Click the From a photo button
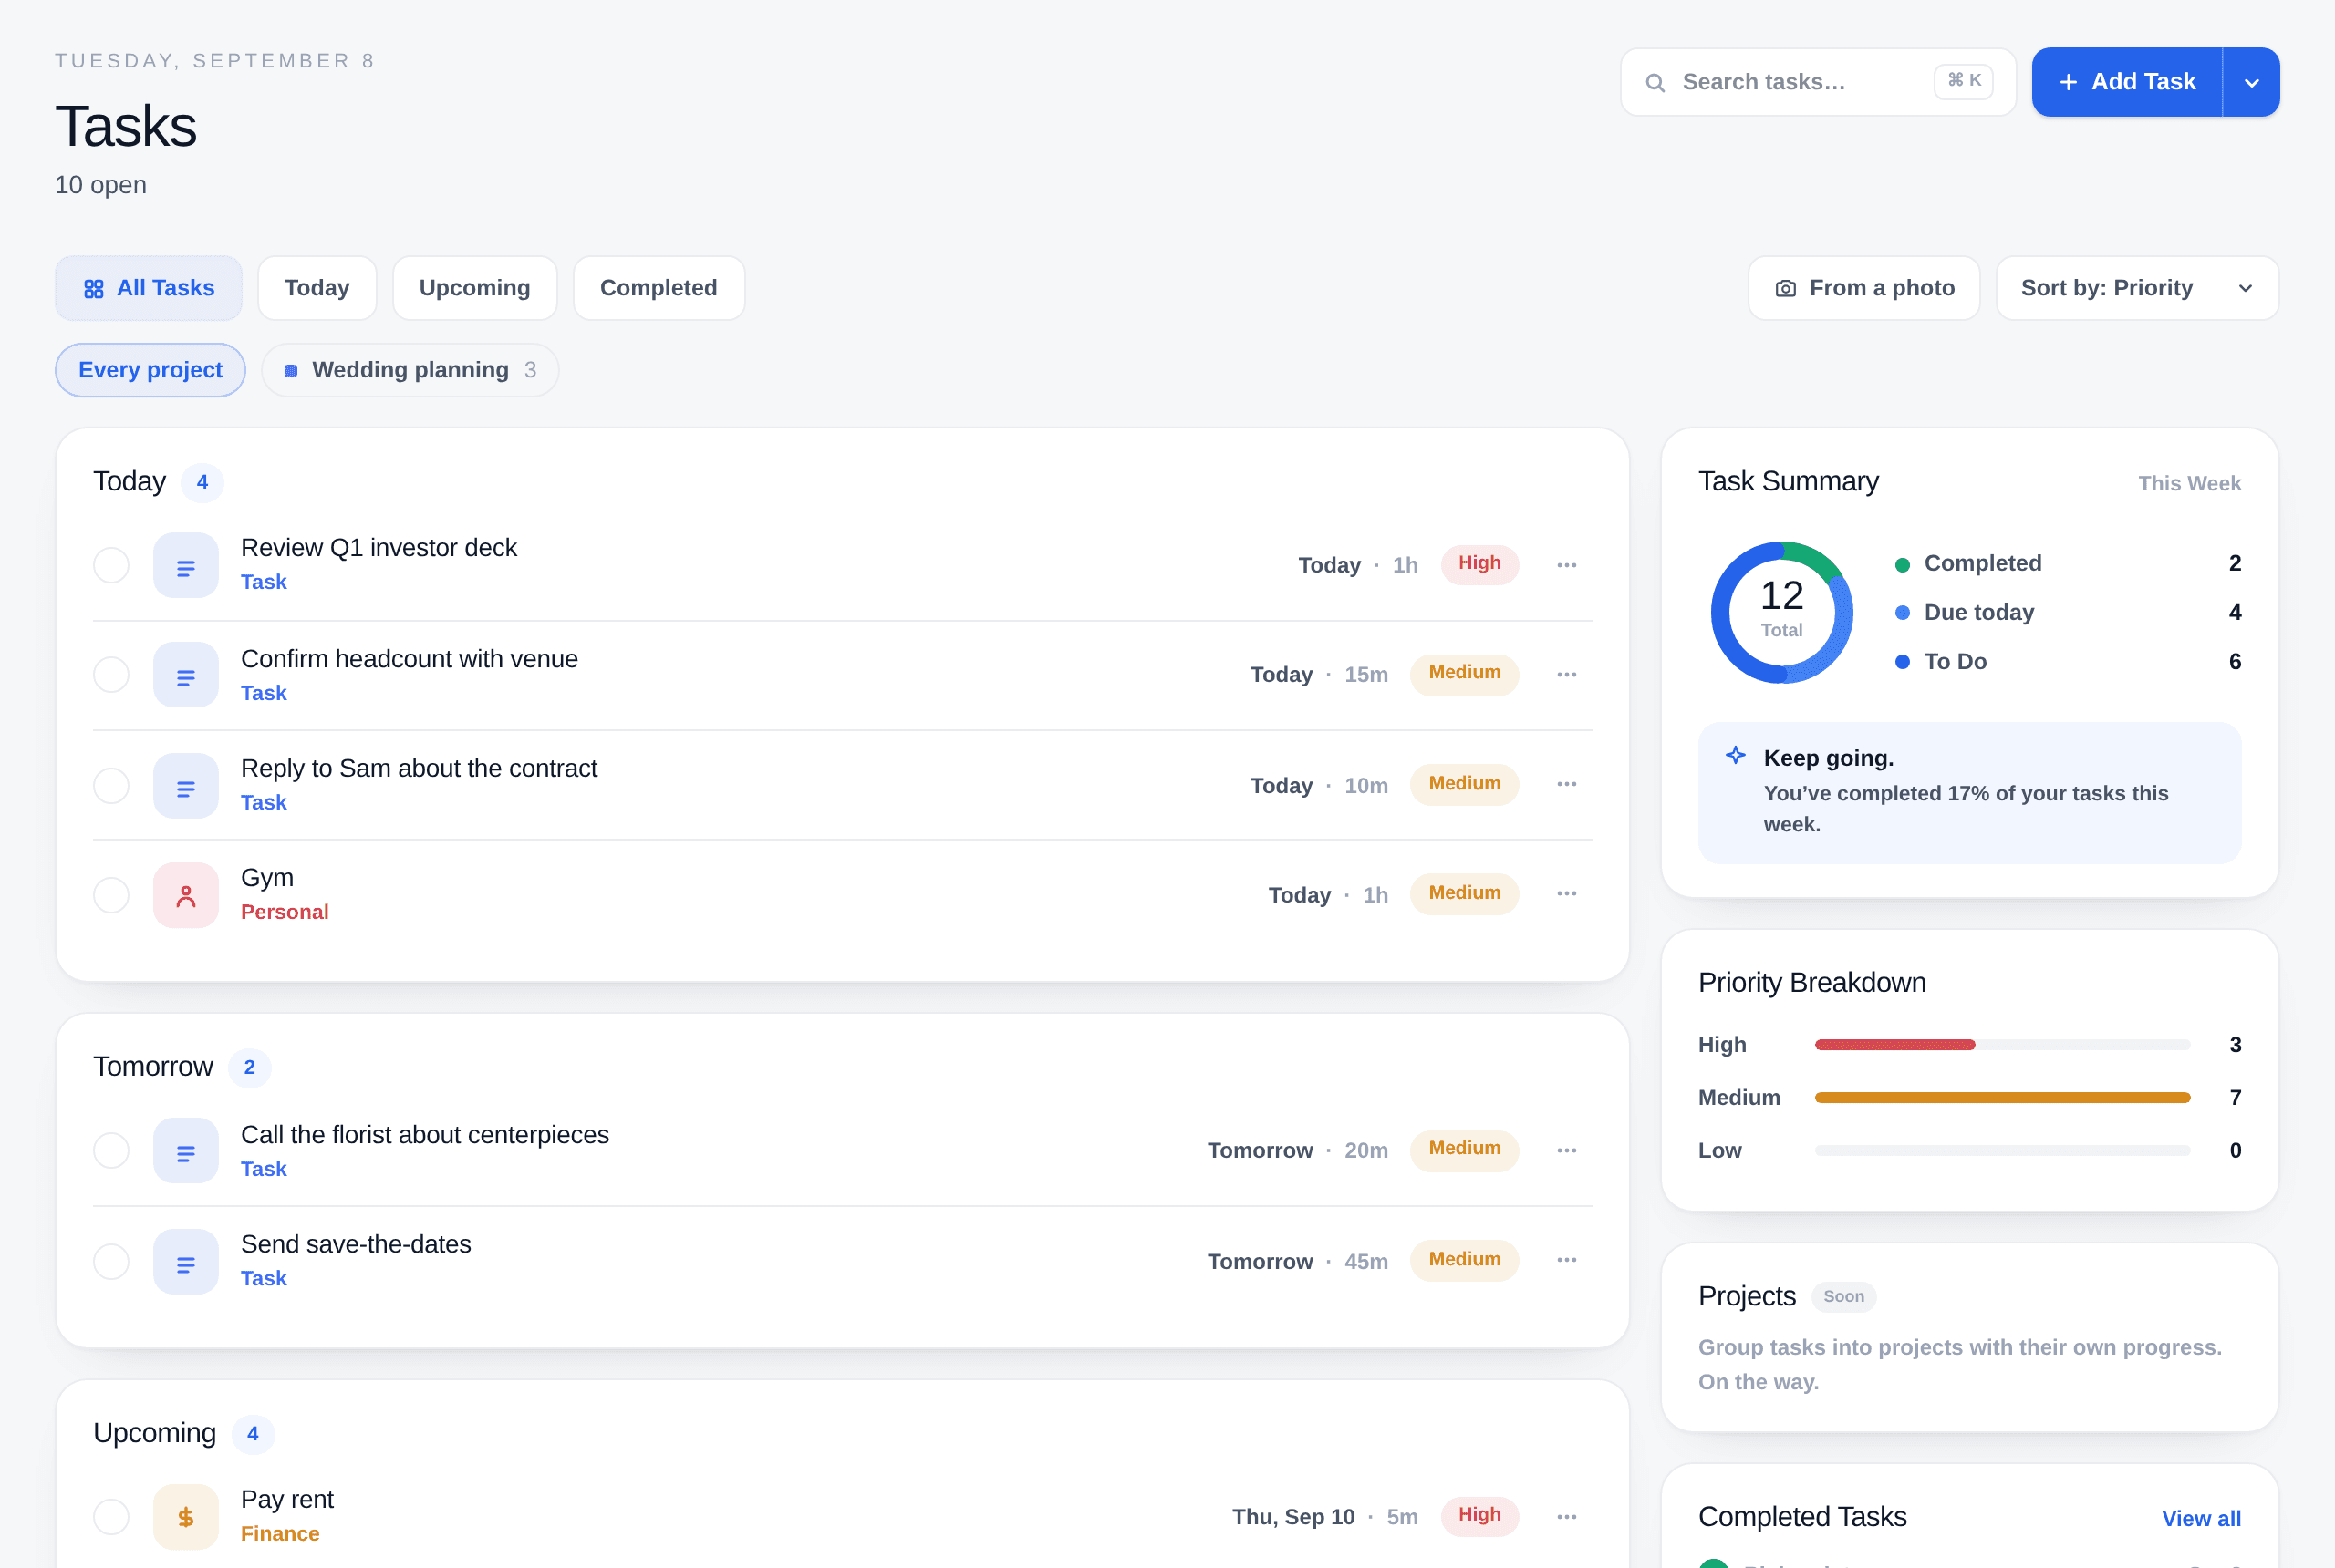Viewport: 2335px width, 1568px height. pyautogui.click(x=1863, y=289)
